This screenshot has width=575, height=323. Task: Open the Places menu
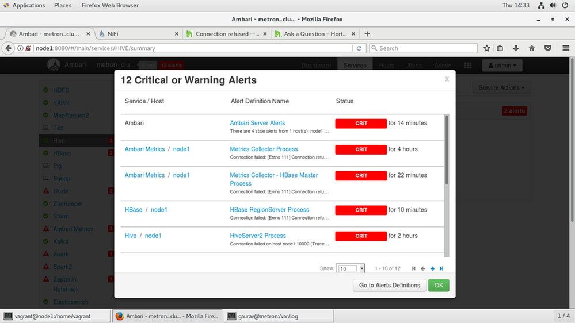63,5
